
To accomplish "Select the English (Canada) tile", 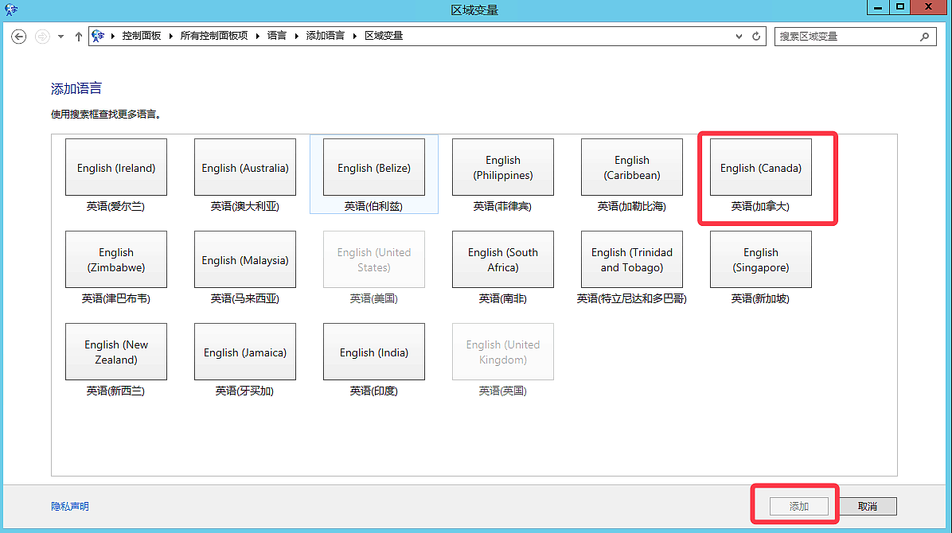I will point(760,168).
